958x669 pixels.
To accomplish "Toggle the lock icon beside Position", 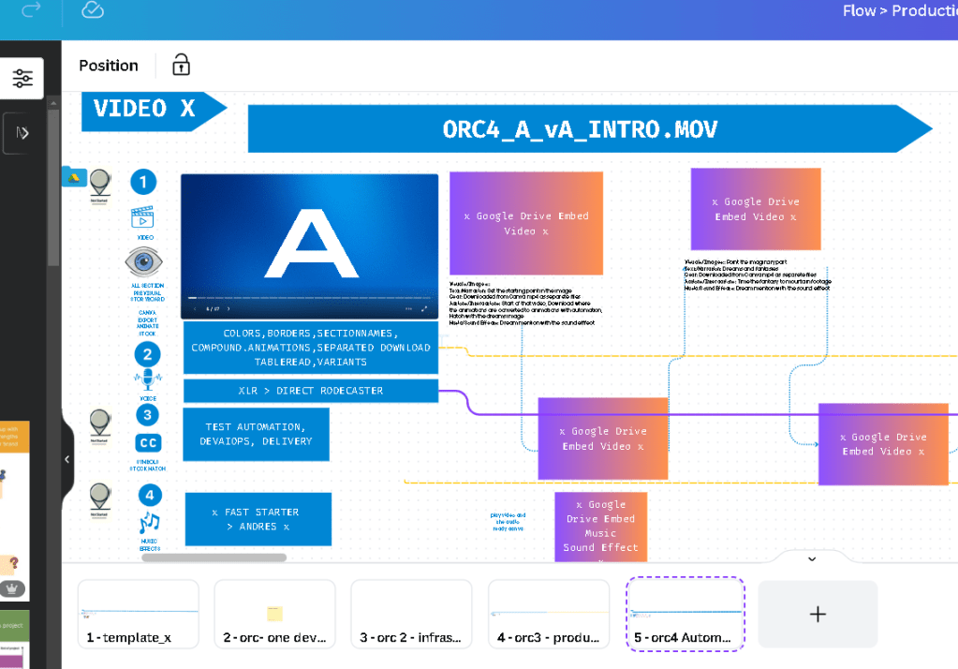I will tap(181, 65).
